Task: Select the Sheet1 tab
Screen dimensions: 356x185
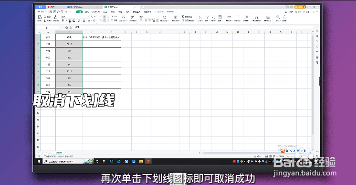Action: 59,153
